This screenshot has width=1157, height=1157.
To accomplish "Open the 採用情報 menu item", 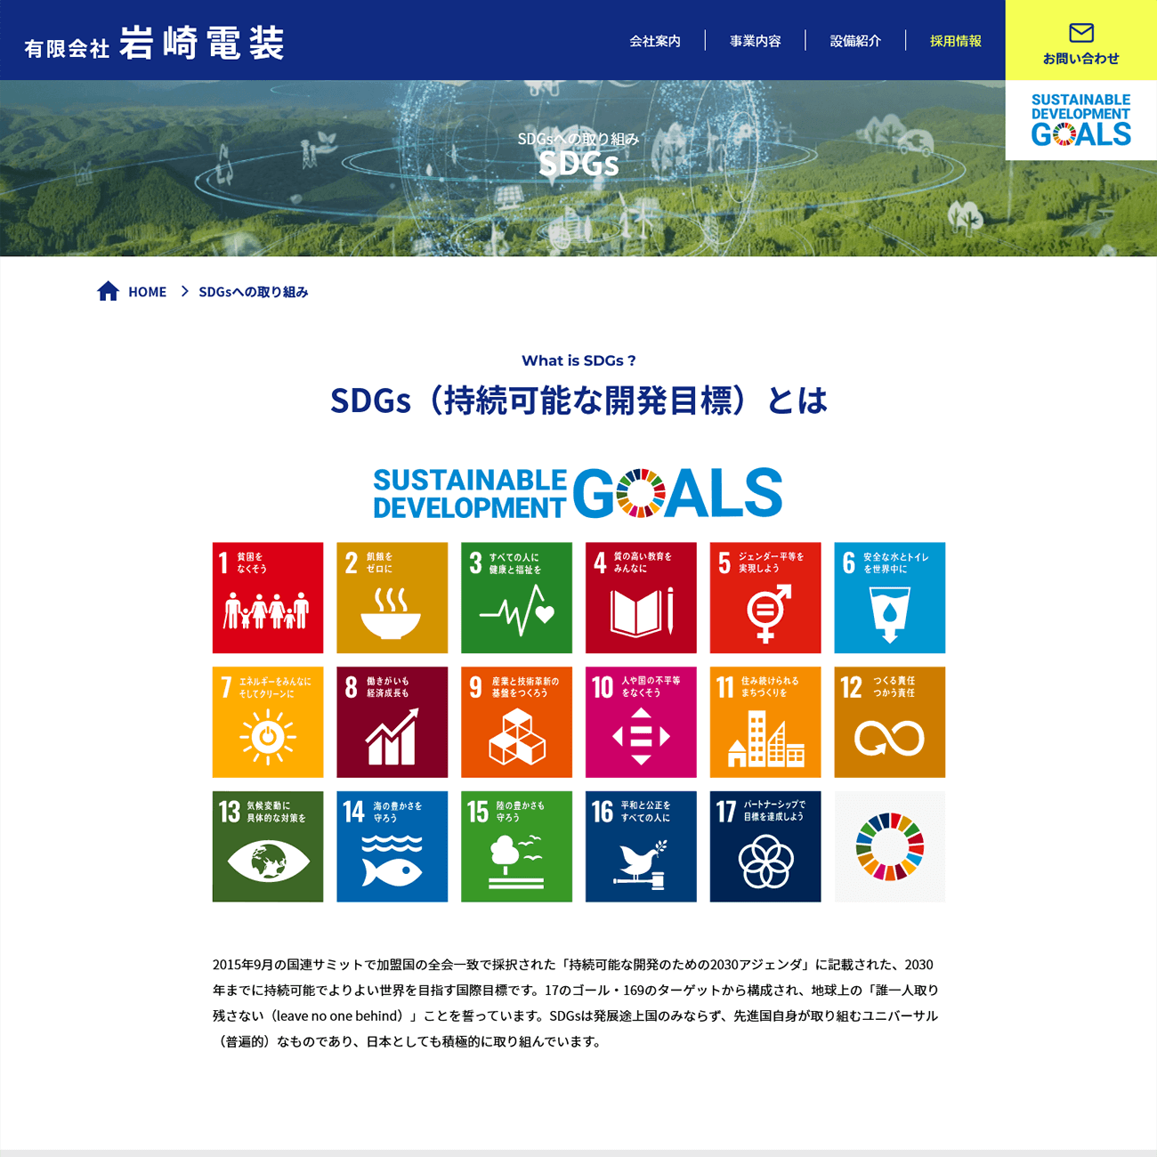I will (x=956, y=41).
